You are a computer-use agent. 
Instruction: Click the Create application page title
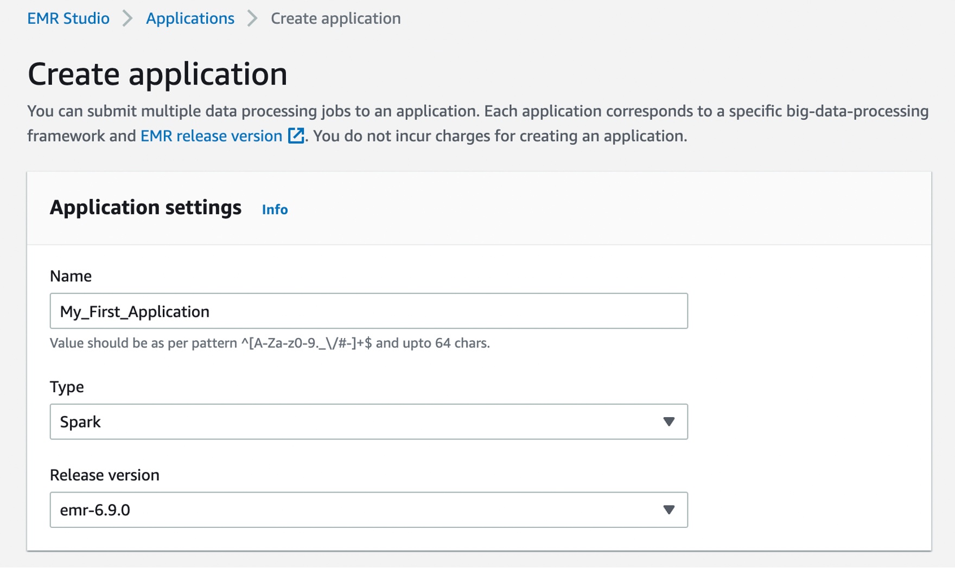[157, 74]
